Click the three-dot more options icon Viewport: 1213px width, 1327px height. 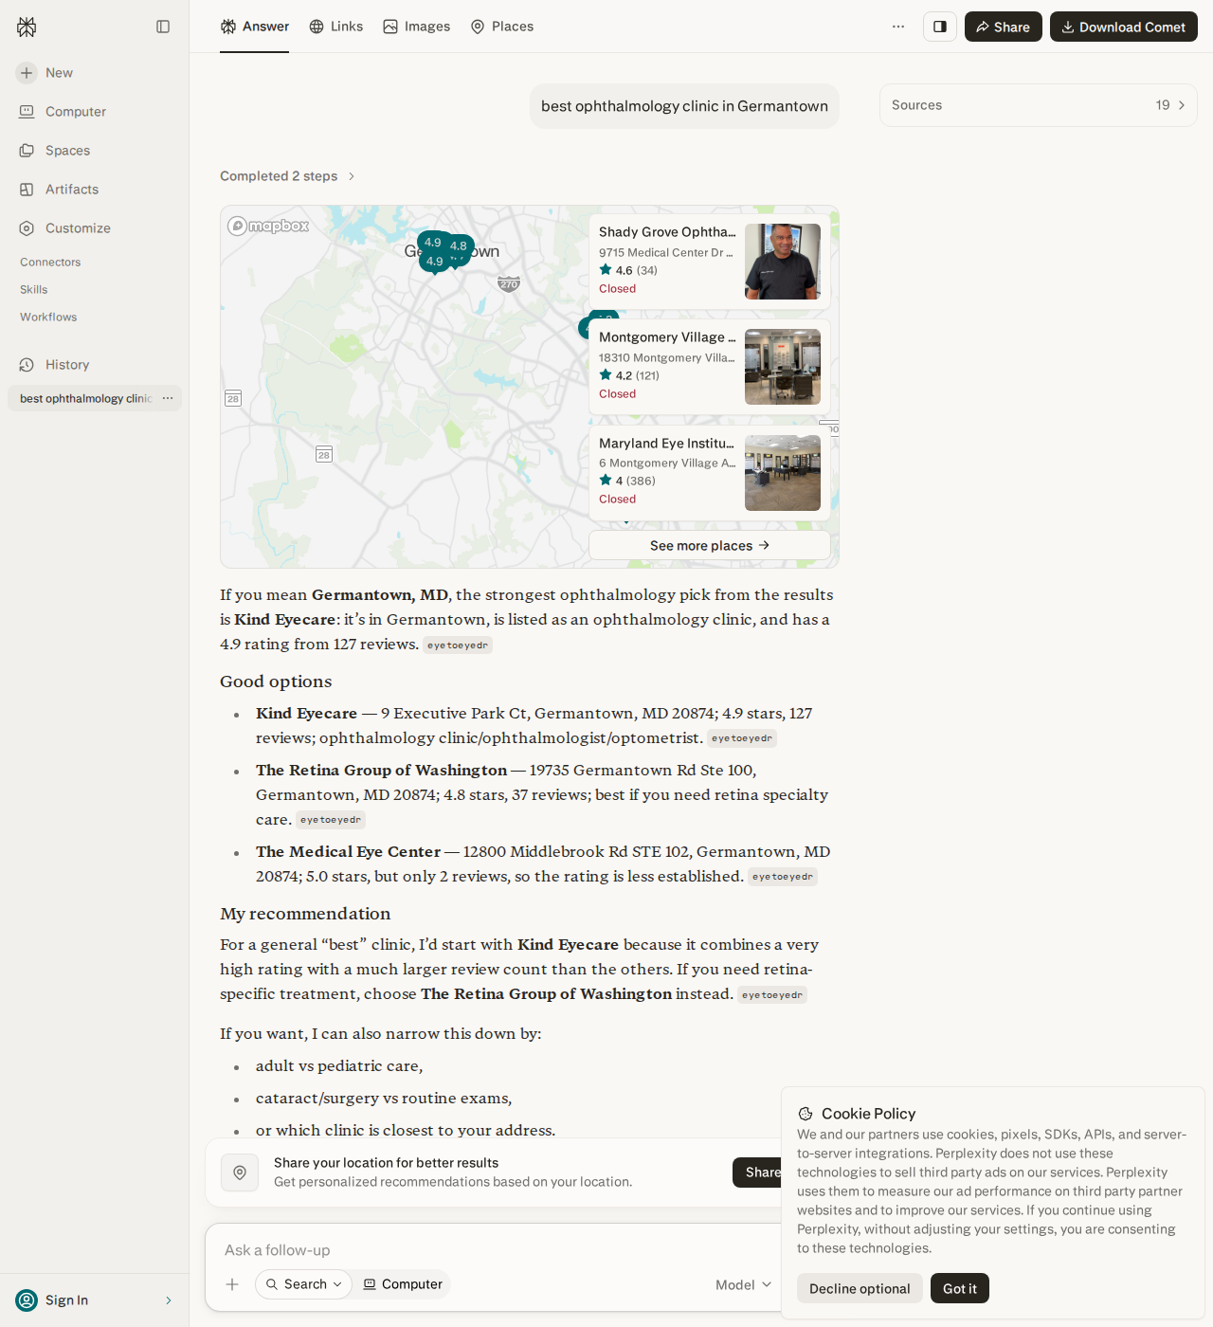tap(898, 27)
